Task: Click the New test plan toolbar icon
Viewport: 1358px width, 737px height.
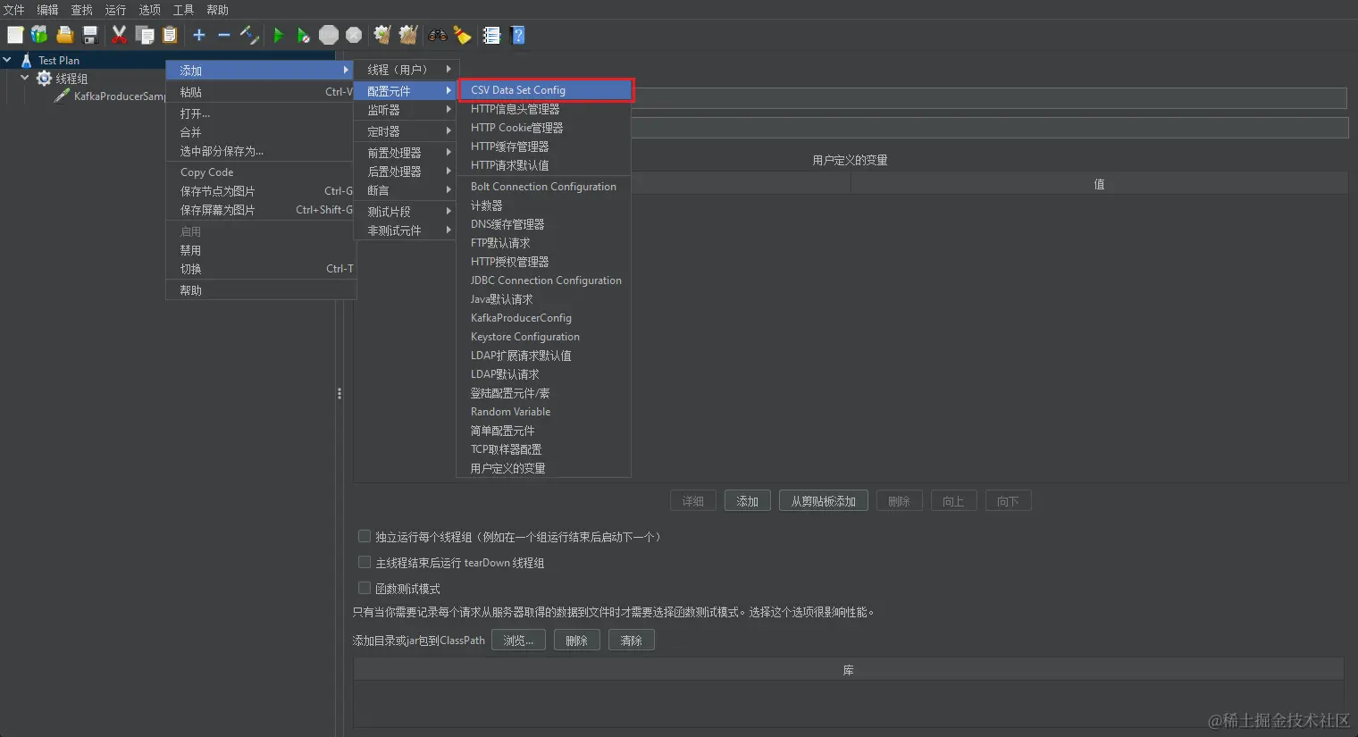Action: [x=15, y=35]
